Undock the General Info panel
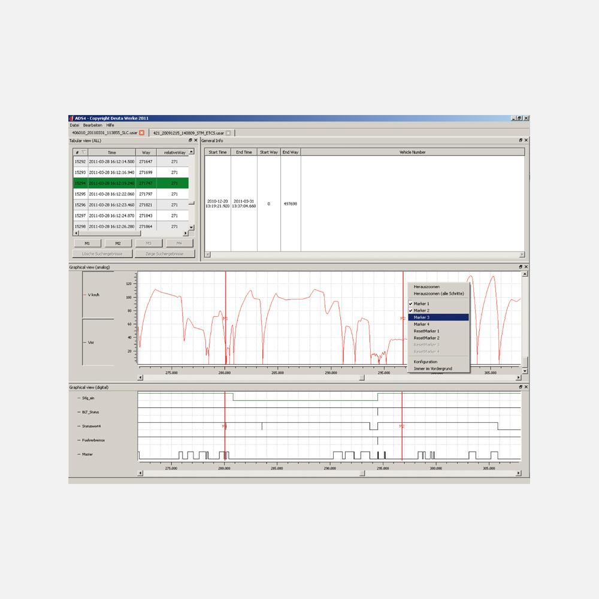The height and width of the screenshot is (599, 599). 521,140
